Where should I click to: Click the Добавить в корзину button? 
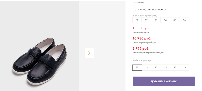[164, 81]
